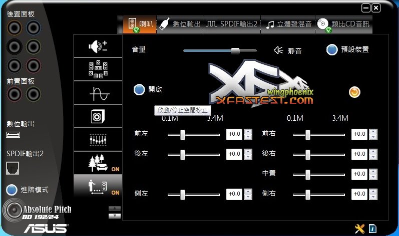
Task: Click the 後左 distance slider handle
Action: 183,155
